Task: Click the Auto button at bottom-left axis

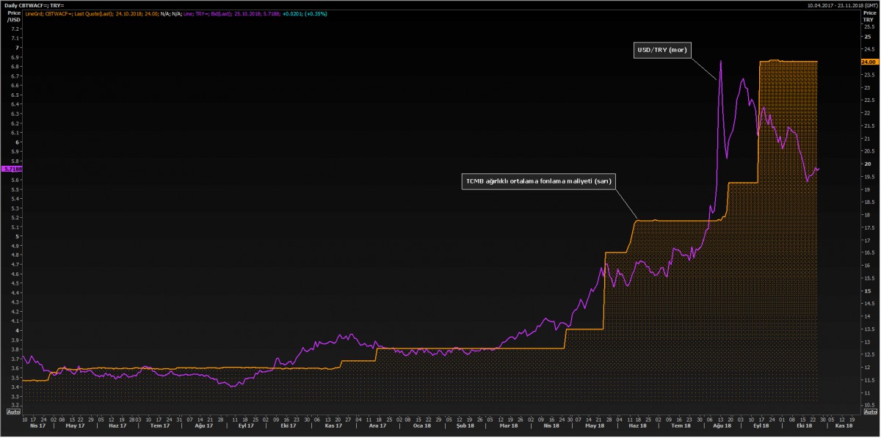Action: tap(13, 412)
